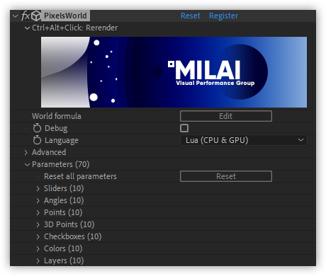Select the Debug property label
The image size is (326, 276).
[56, 128]
